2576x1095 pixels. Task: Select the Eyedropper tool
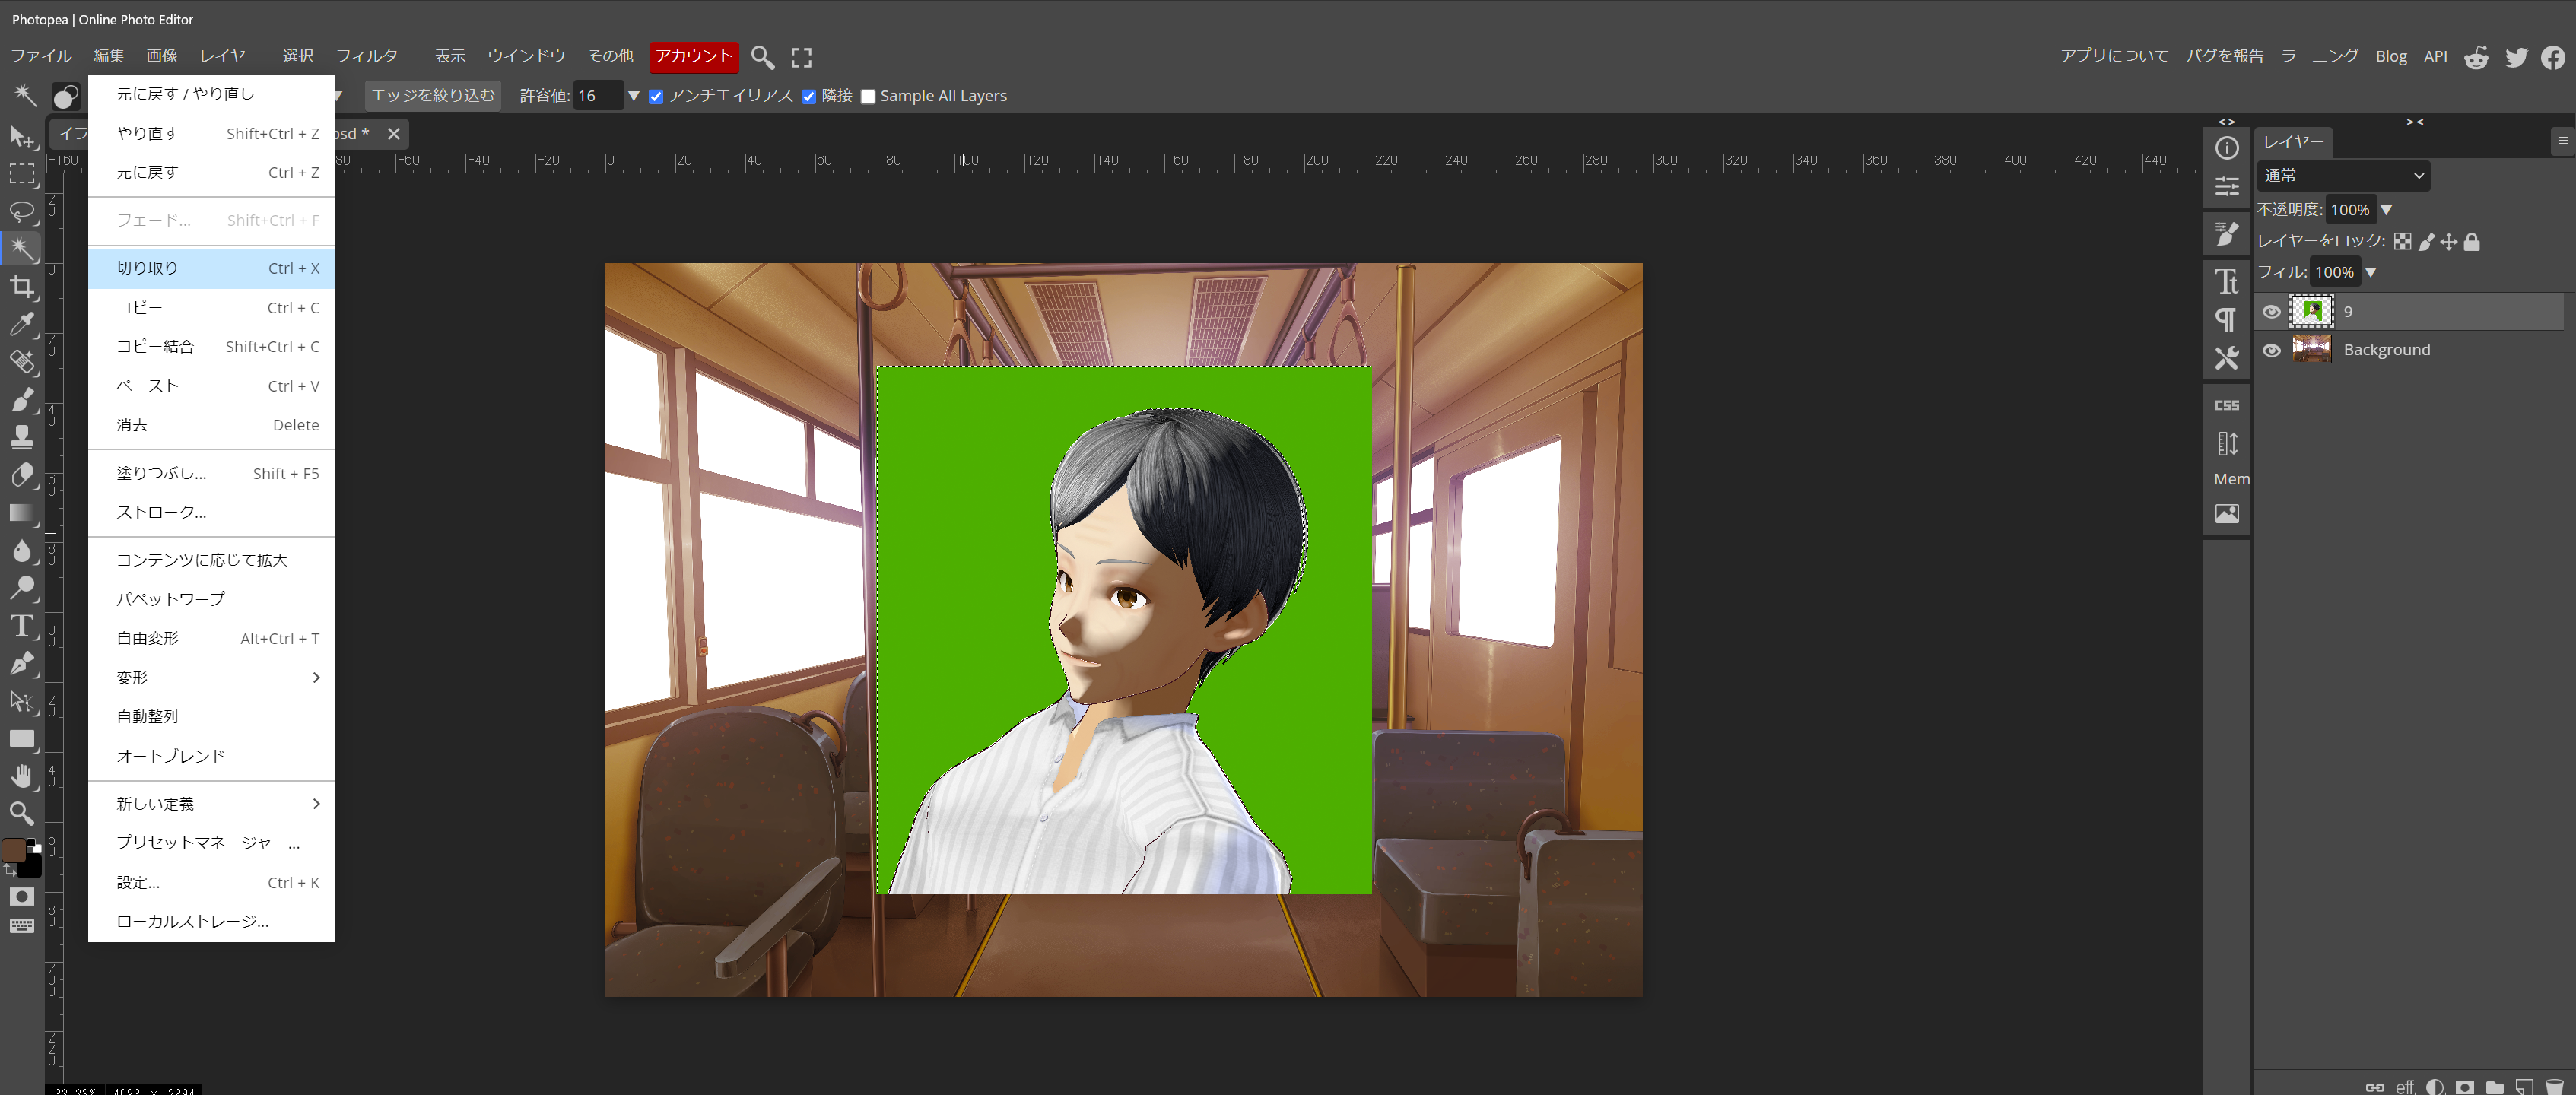point(22,324)
